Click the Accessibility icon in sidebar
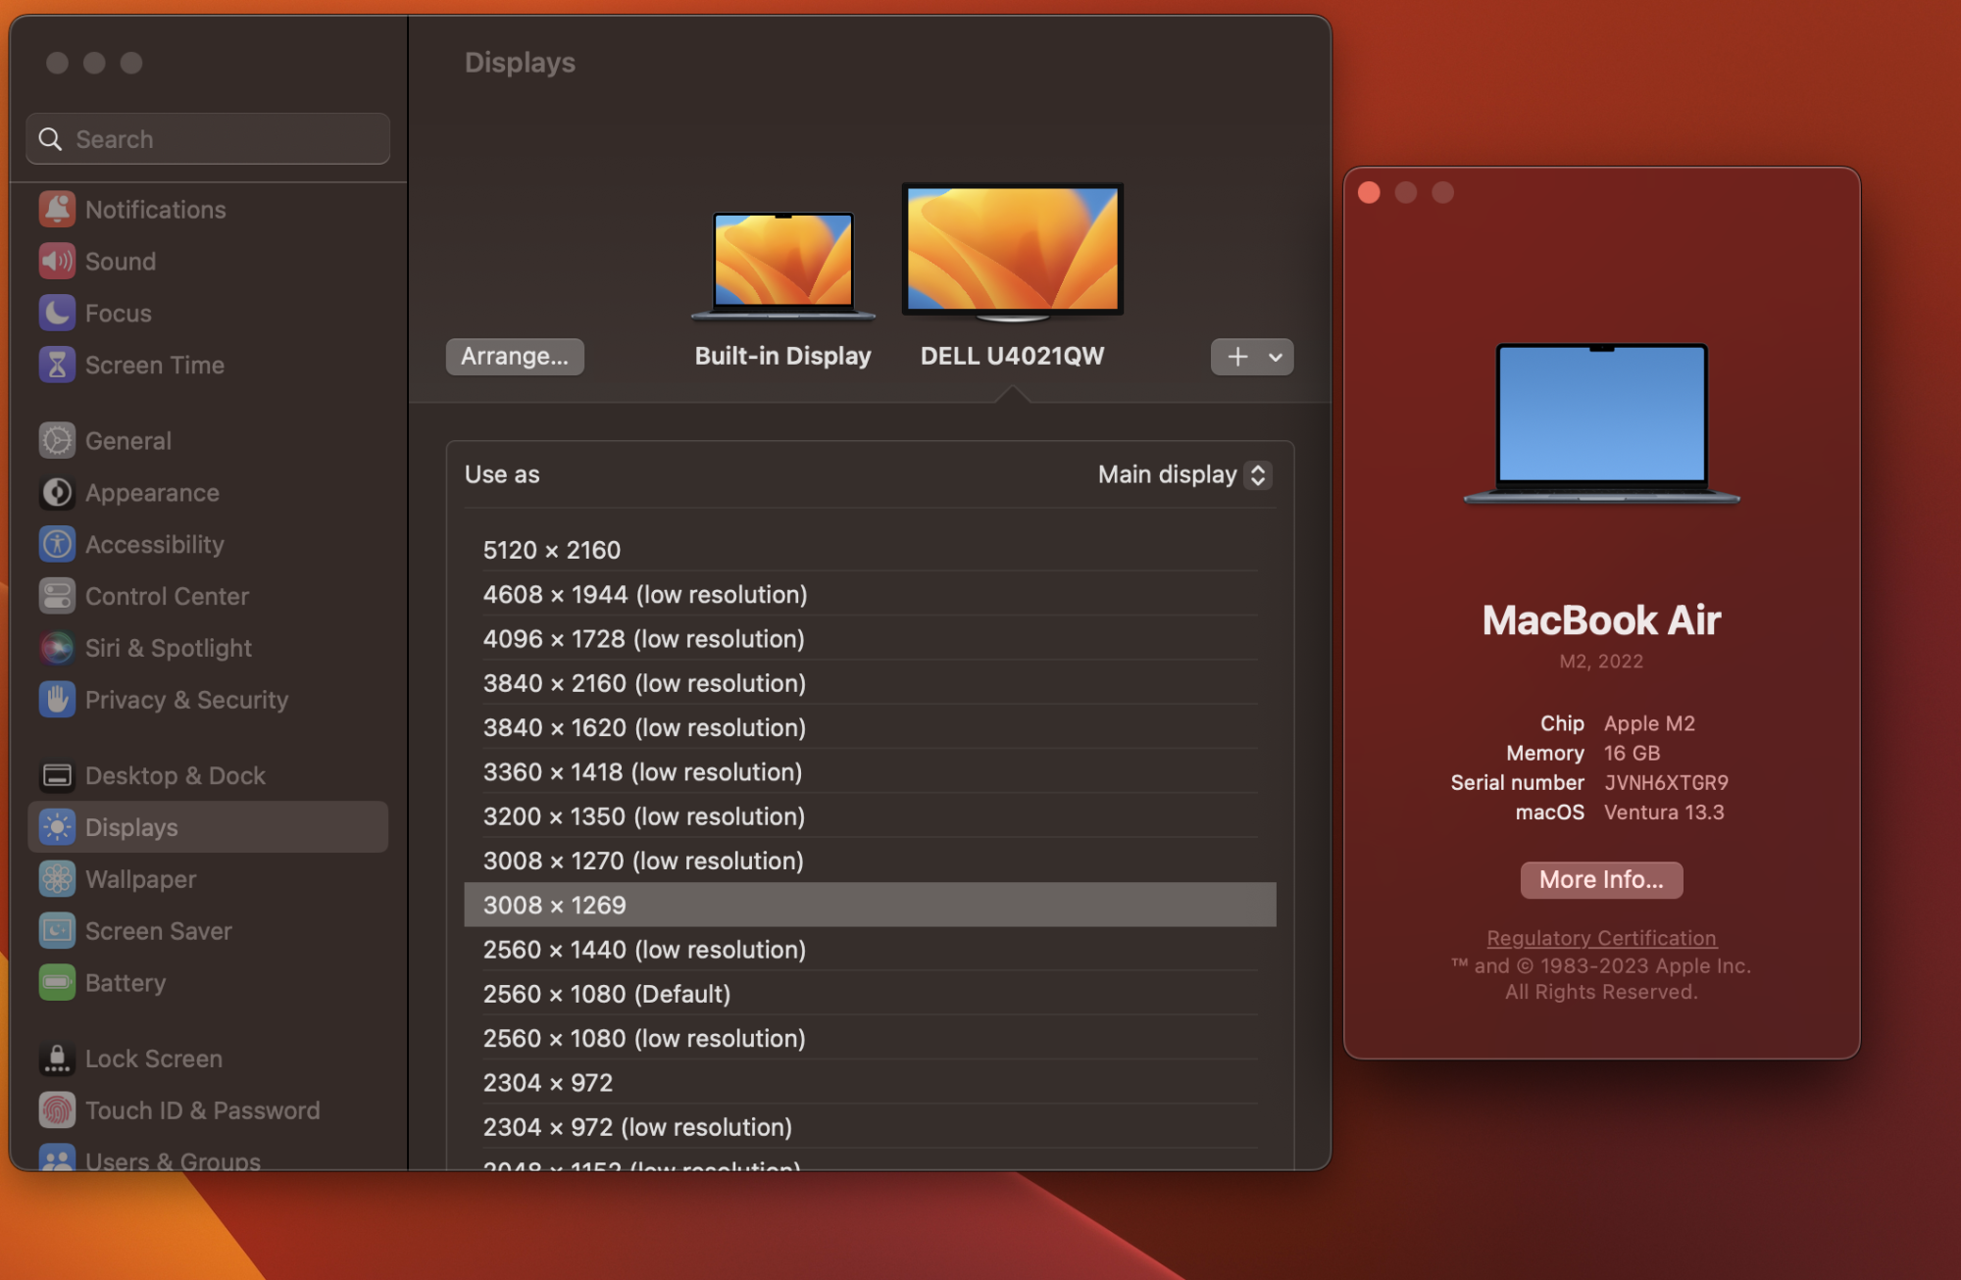Viewport: 1961px width, 1280px height. 57,544
